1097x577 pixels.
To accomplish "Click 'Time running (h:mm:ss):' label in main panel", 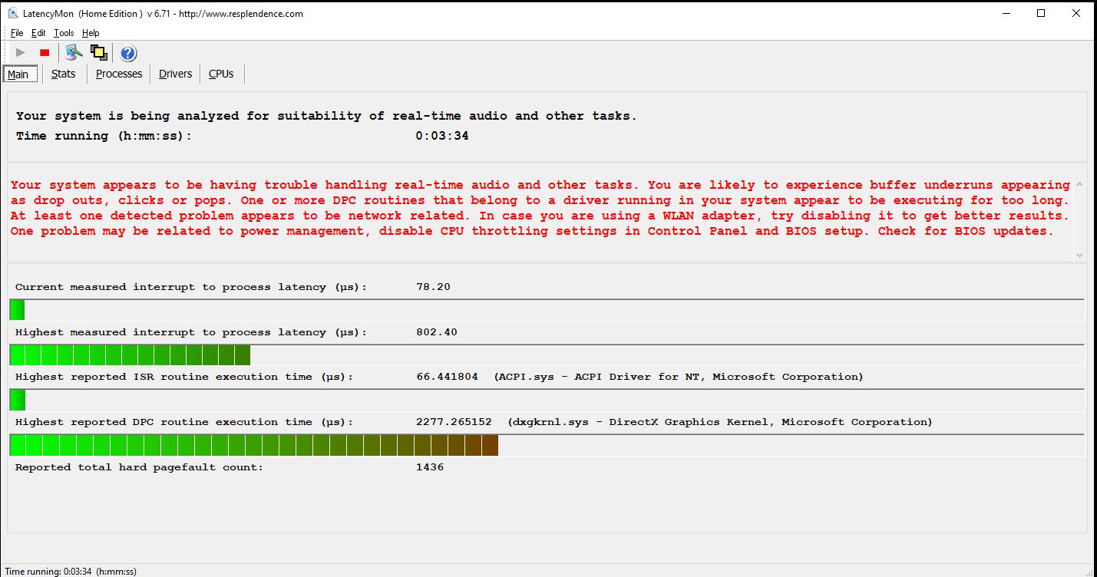I will pyautogui.click(x=104, y=136).
